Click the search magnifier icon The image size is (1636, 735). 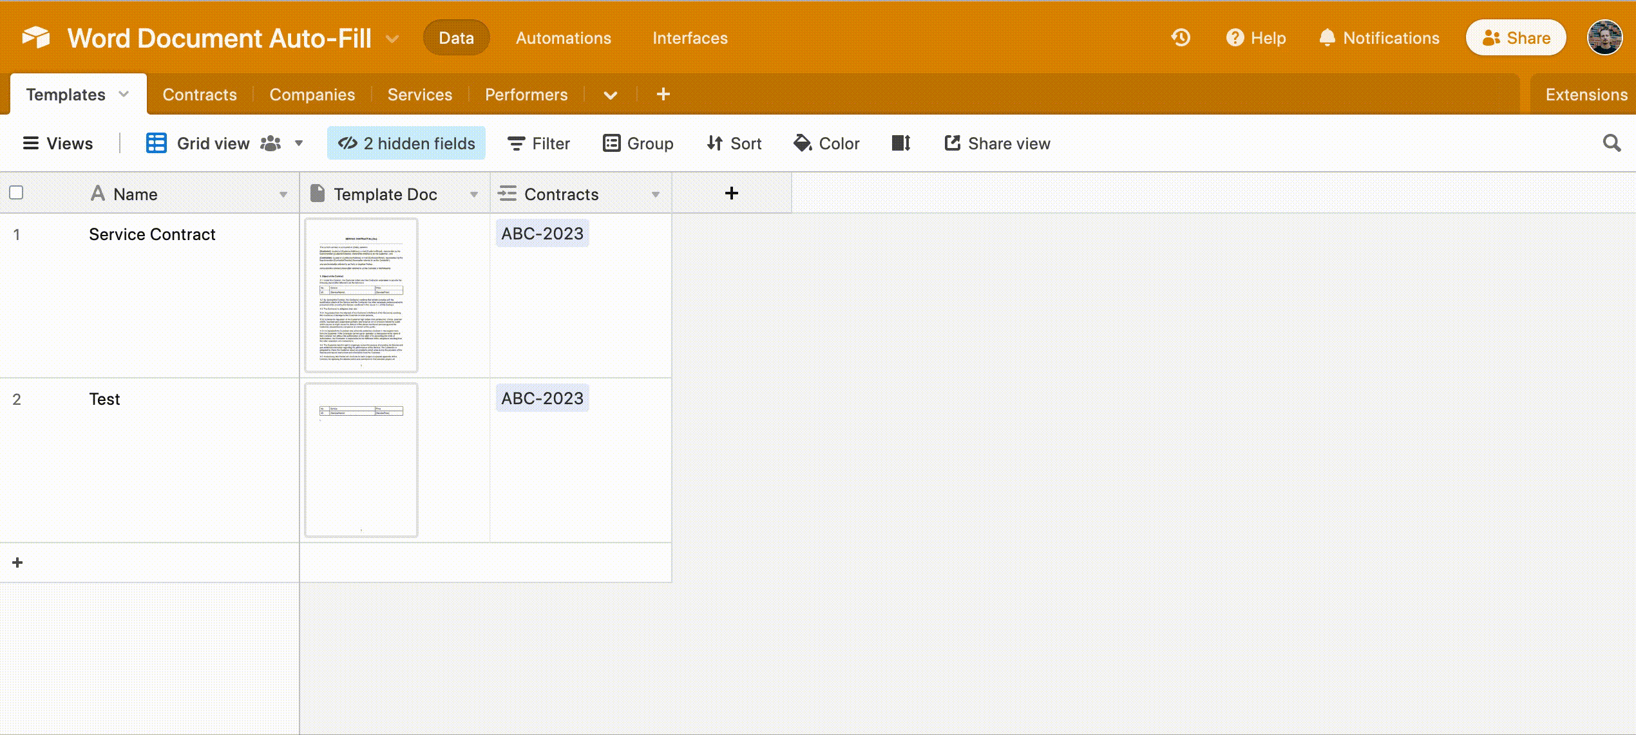point(1612,143)
